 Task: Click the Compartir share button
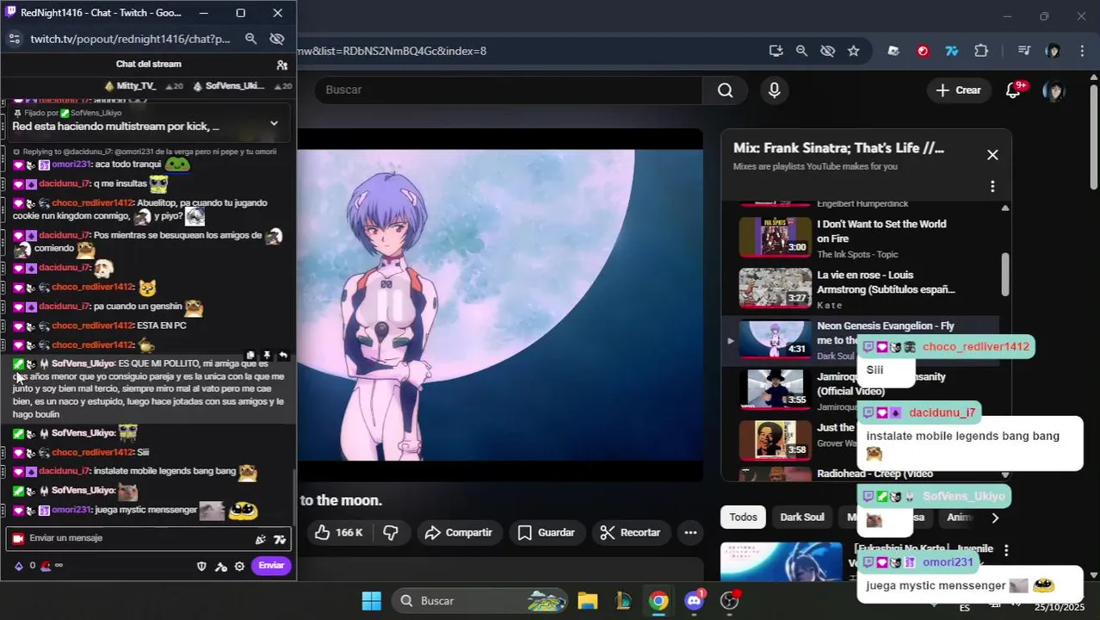(458, 532)
